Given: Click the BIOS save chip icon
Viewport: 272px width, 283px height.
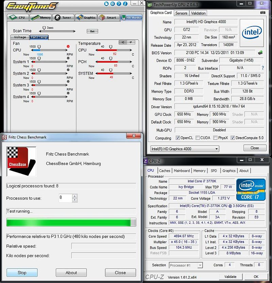Looking at the screenshot, I should coord(260,53).
